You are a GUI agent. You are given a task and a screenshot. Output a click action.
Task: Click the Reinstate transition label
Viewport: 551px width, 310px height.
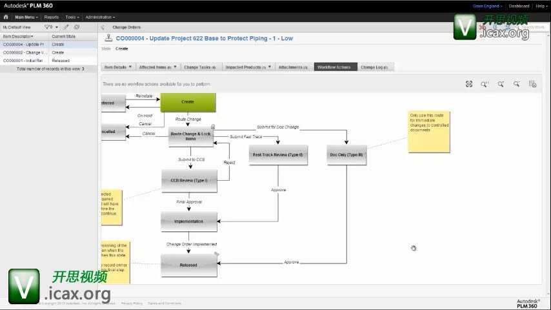(144, 96)
